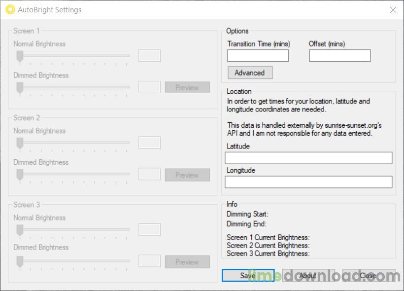404x291 pixels.
Task: Click Screen 1 Dimmed Brightness slider handle
Action: 20,88
